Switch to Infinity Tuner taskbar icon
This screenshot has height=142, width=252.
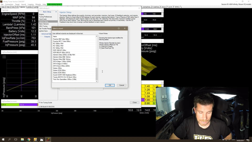48,139
